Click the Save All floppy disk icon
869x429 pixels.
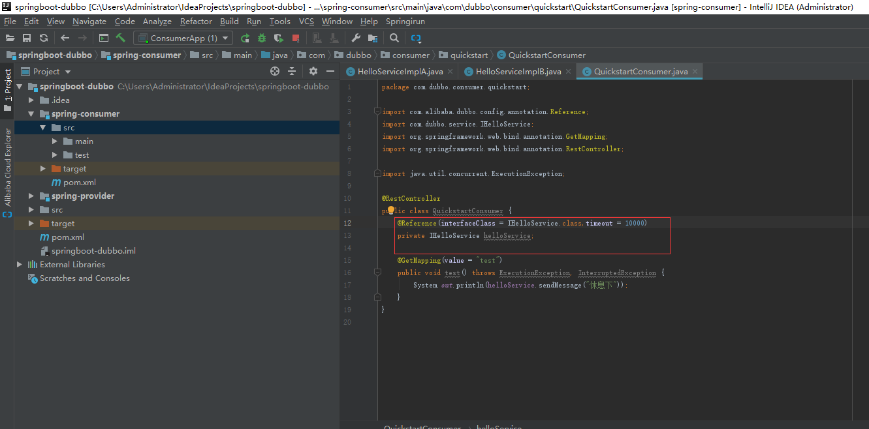pos(27,38)
